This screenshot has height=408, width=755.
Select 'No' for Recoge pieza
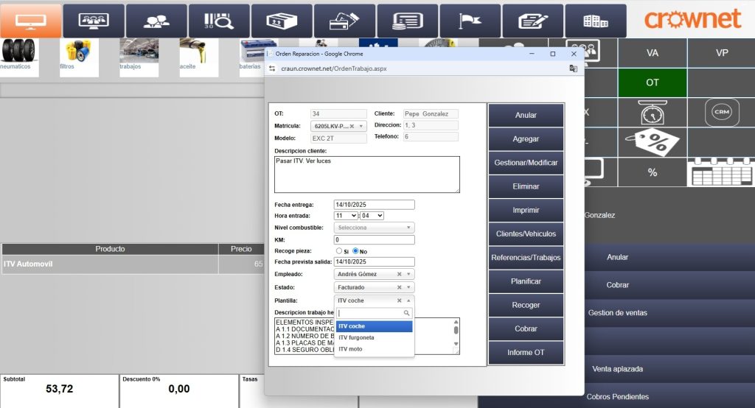click(355, 251)
